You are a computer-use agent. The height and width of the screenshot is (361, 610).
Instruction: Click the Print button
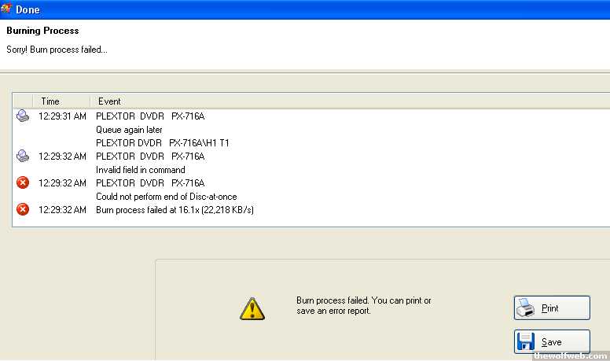552,308
